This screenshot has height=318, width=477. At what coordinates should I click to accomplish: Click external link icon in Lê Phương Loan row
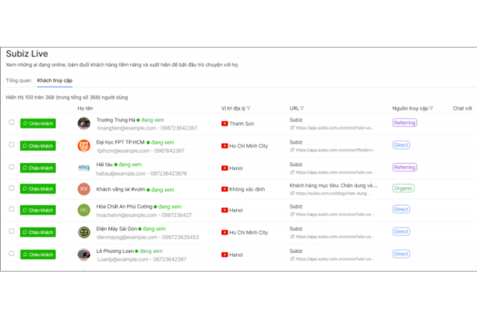tap(292, 259)
